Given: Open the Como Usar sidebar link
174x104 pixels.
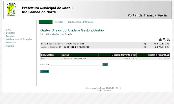Looking at the screenshot, I should [x=11, y=42].
